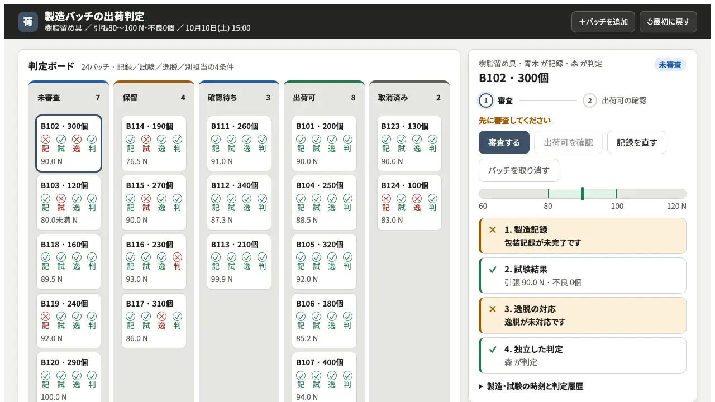
Task: Open the B106・180個 batch card
Action: (x=324, y=321)
